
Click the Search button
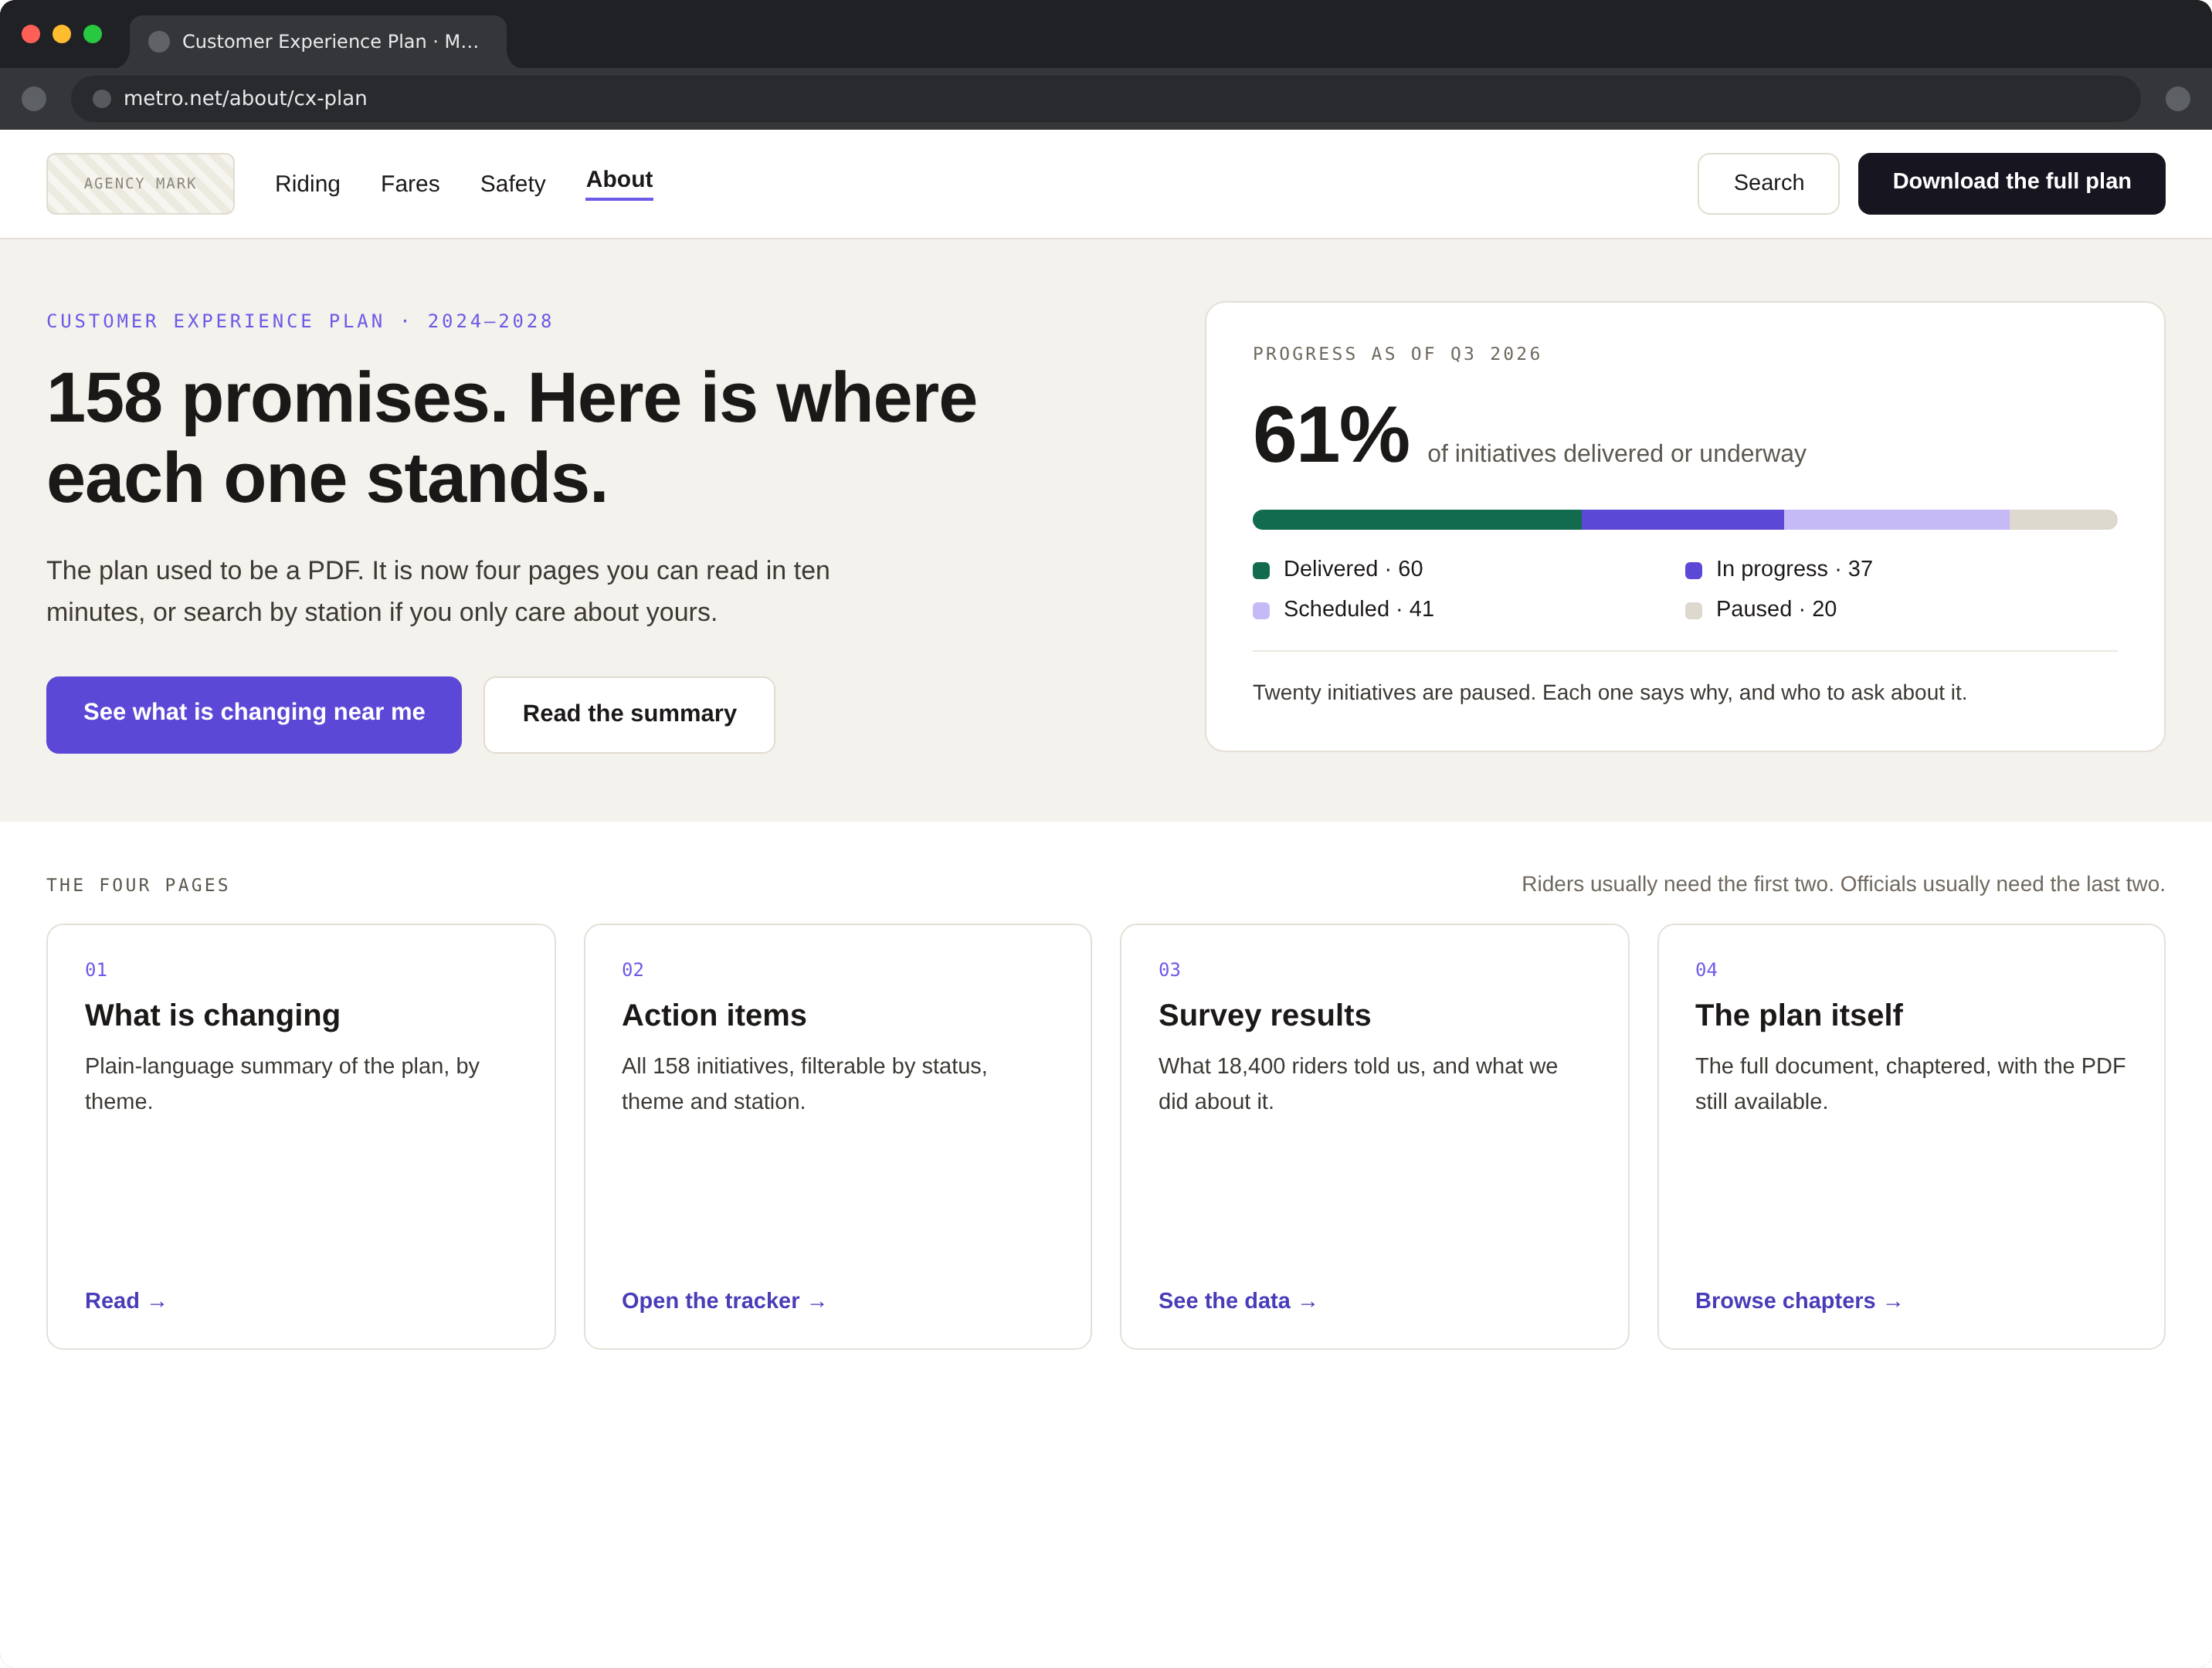pyautogui.click(x=1768, y=183)
